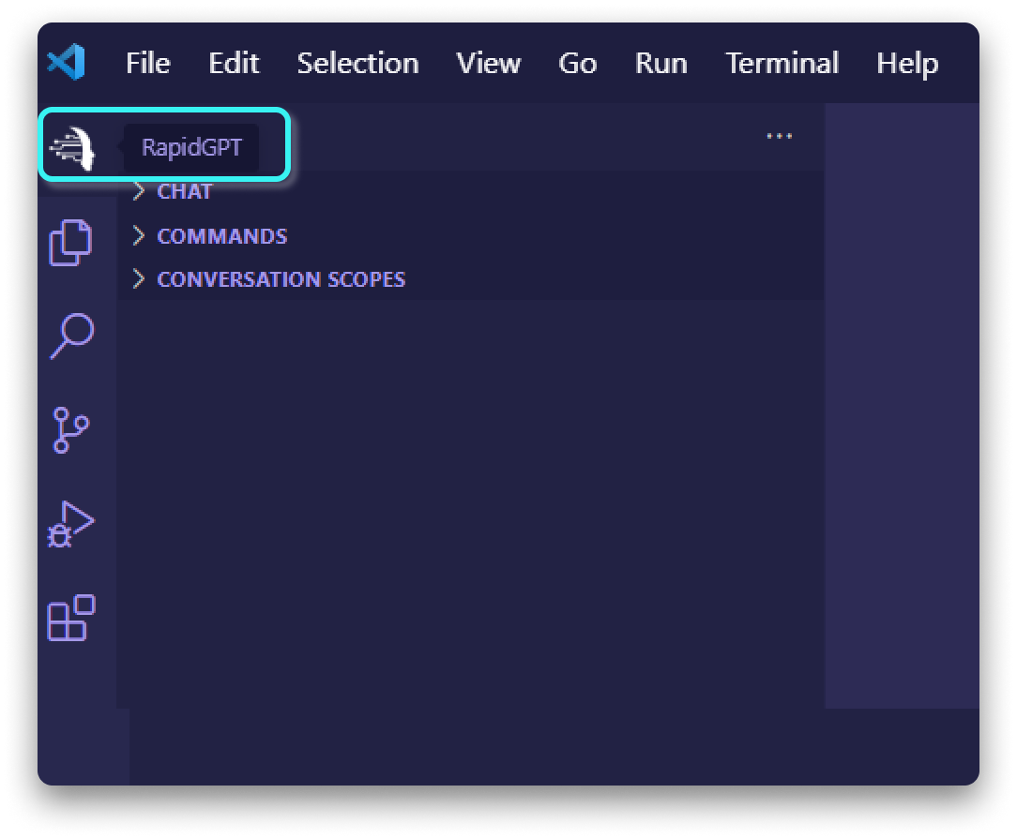Expand the CHAT section chevron
1017x838 pixels.
tap(138, 191)
